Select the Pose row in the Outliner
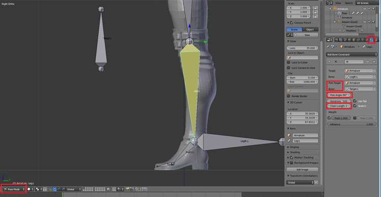381x197 pixels. click(x=344, y=13)
